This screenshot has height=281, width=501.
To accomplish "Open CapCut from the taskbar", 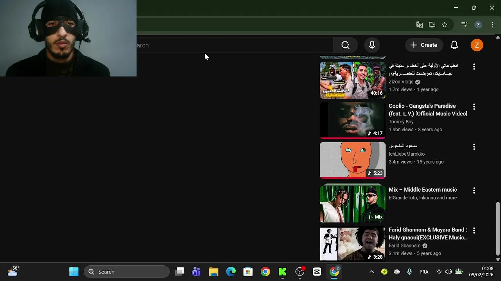I will click(317, 272).
